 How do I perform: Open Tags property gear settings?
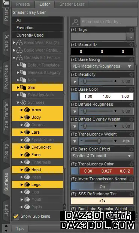point(131,30)
